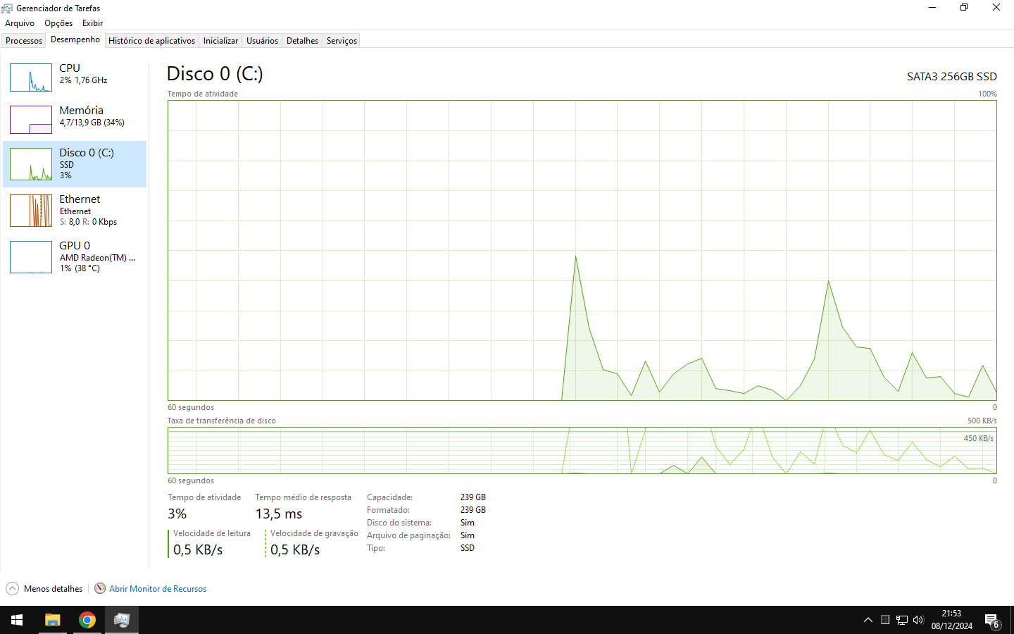This screenshot has height=634, width=1014.
Task: Open the Exibir menu
Action: click(x=92, y=23)
